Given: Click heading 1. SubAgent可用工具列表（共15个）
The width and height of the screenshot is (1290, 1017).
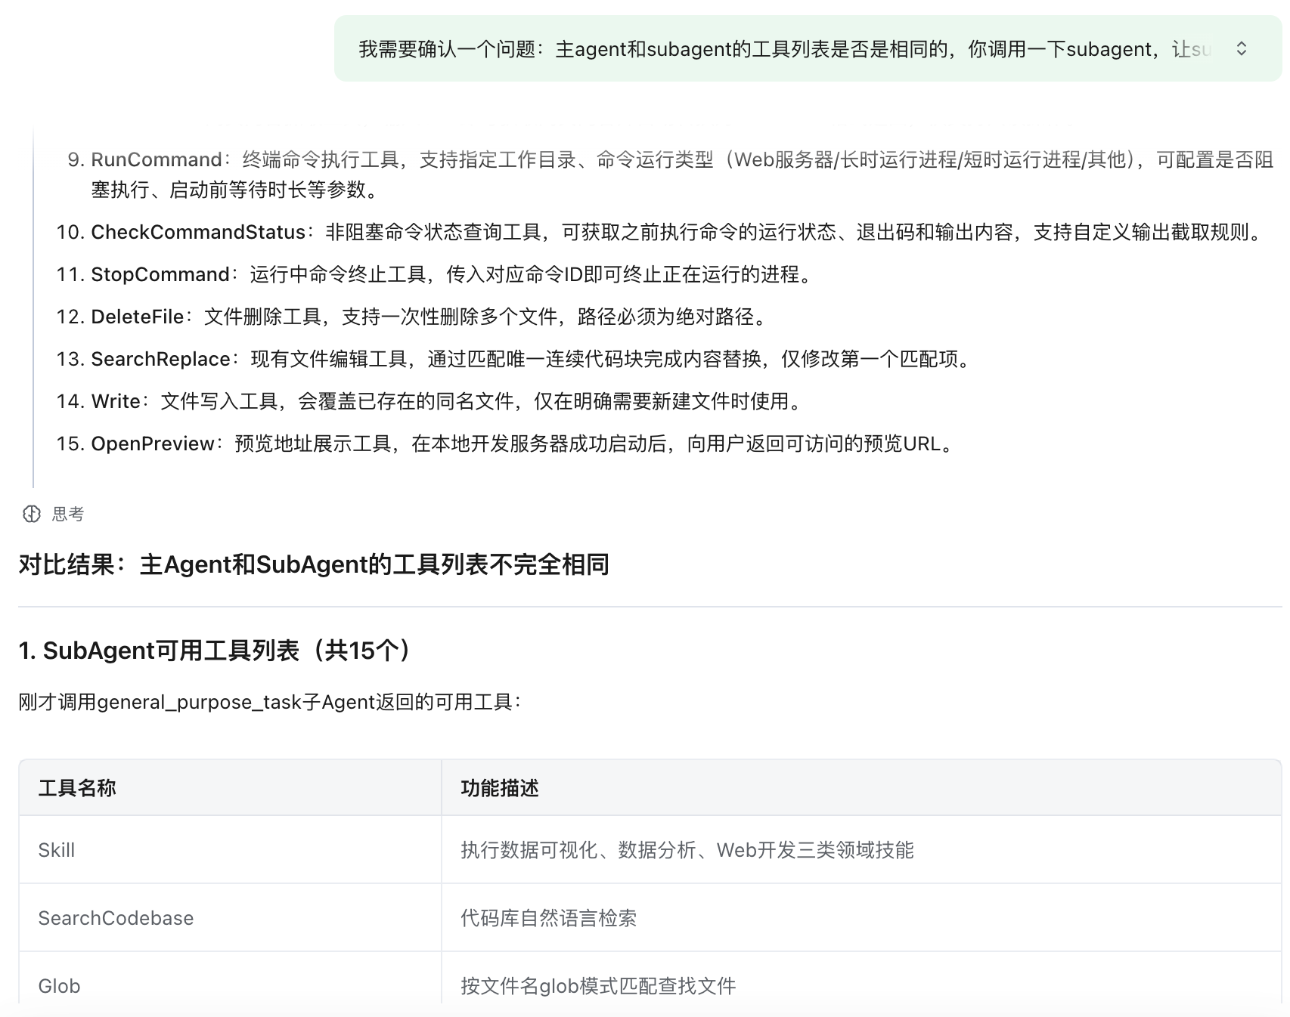Looking at the screenshot, I should coord(217,651).
